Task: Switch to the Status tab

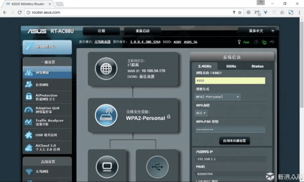Action: click(x=257, y=66)
